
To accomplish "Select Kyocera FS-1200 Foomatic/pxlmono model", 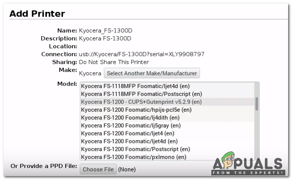I will (167, 157).
